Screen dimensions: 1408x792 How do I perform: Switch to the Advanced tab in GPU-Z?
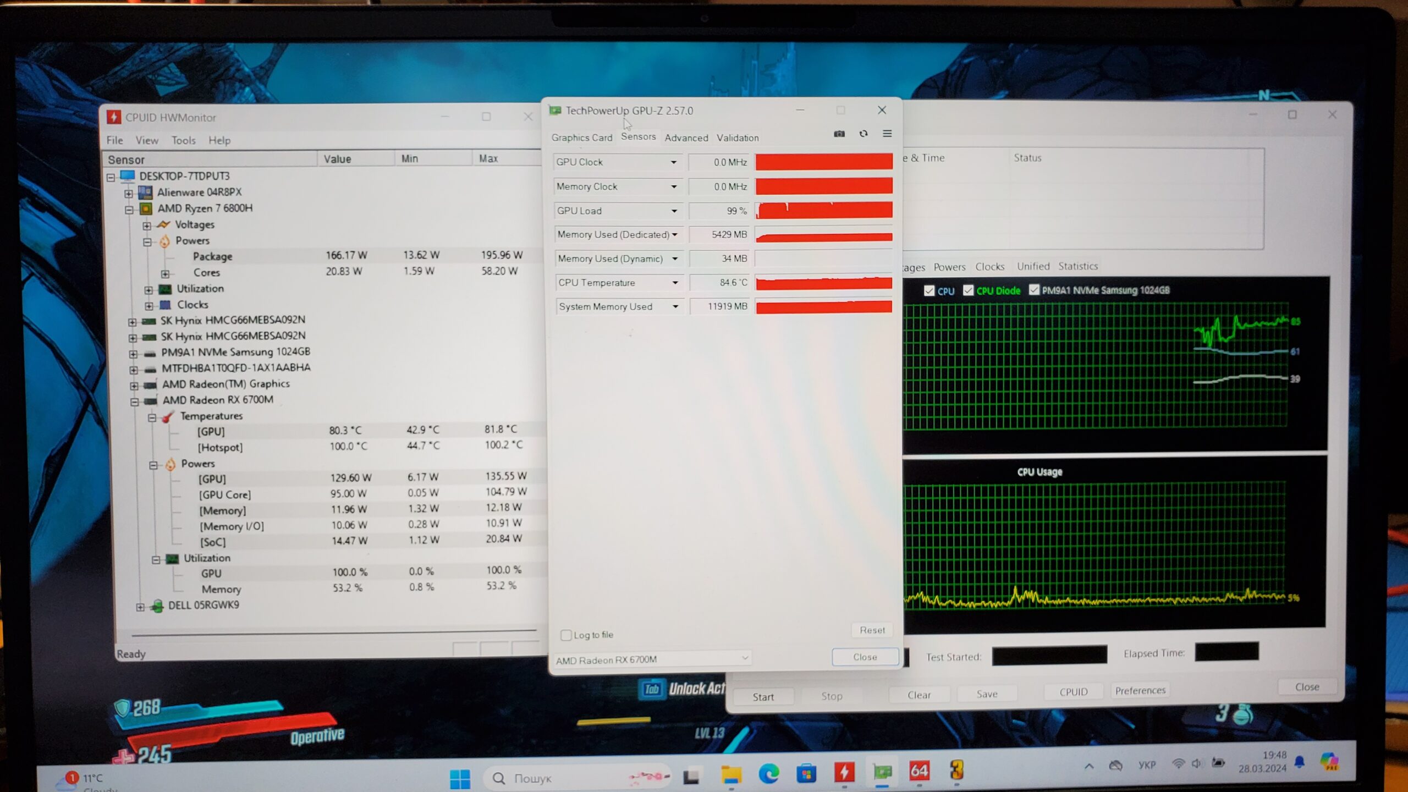[x=686, y=138]
